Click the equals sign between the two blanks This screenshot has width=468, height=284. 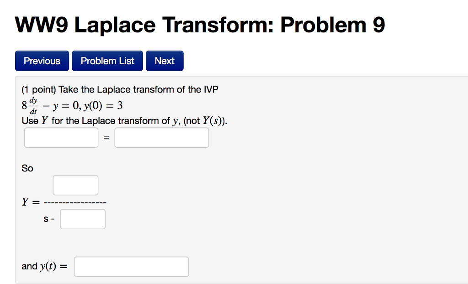click(106, 137)
